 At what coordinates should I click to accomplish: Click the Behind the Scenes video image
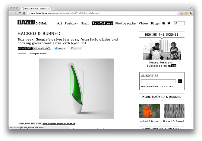[x=162, y=50]
